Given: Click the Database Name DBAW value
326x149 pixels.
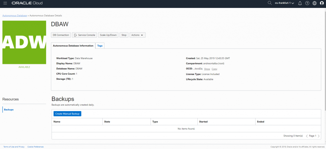Looking at the screenshot, I should click(x=79, y=69).
